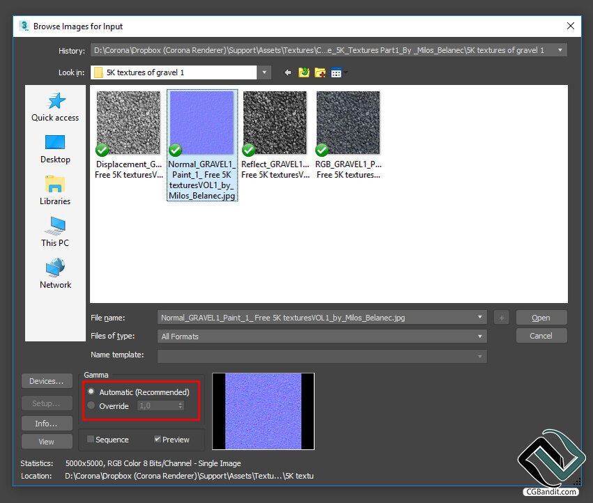This screenshot has width=593, height=503.
Task: Click the Cancel button
Action: [541, 336]
